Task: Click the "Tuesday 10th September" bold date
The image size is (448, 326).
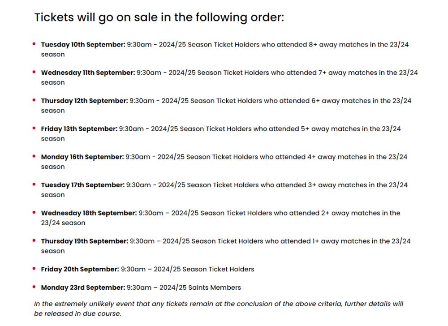Action: point(83,45)
